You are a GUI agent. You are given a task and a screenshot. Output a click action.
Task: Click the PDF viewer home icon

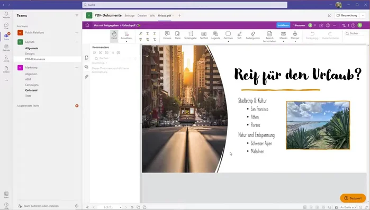pyautogui.click(x=87, y=25)
